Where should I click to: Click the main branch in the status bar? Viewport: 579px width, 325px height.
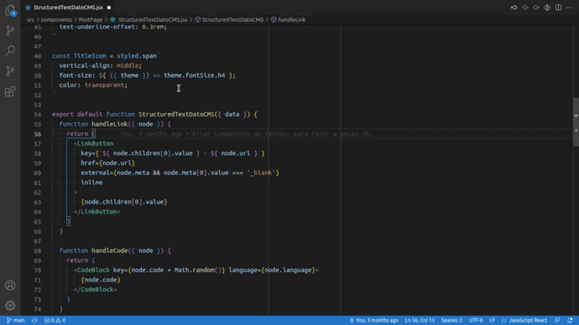[15, 320]
